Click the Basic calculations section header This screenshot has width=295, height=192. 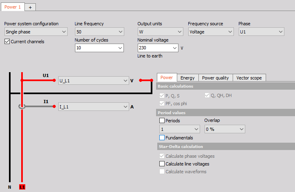coord(225,86)
